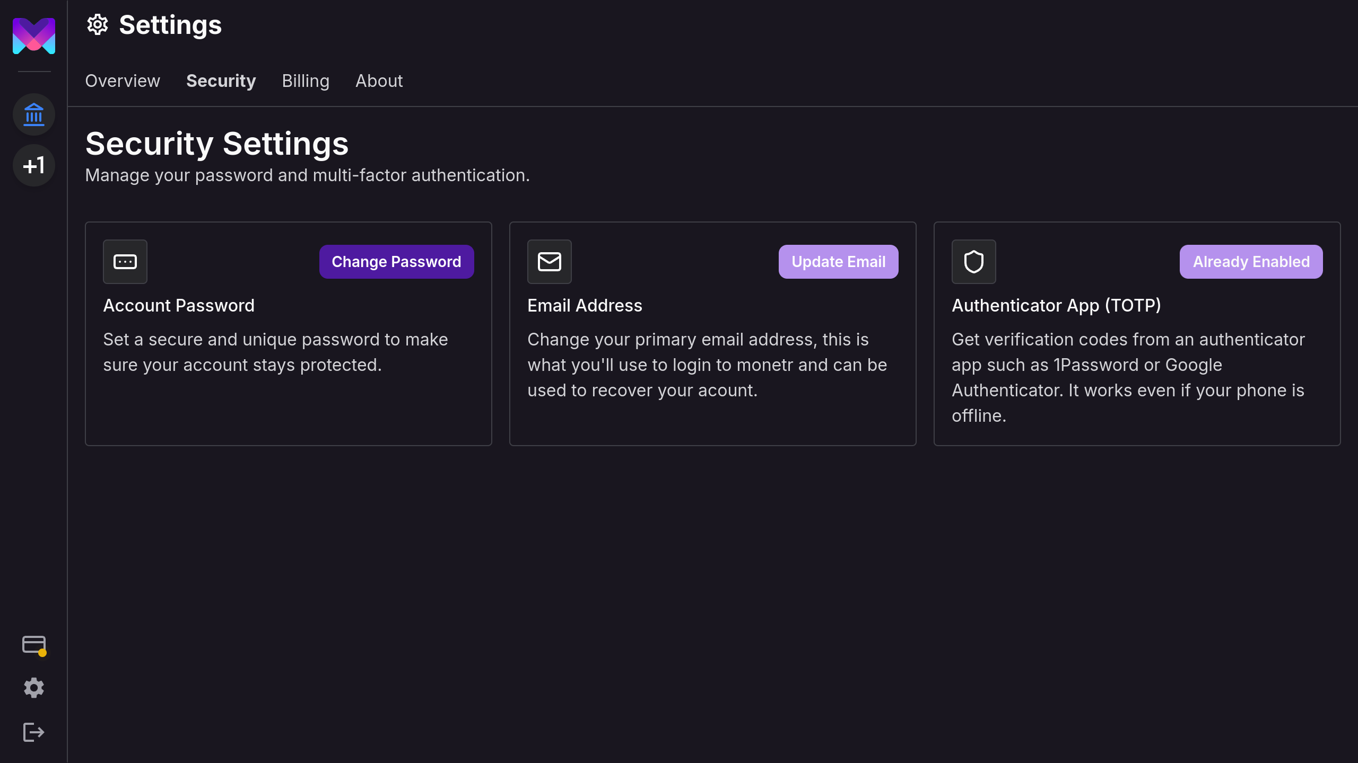This screenshot has height=763, width=1358.
Task: Click the settings gear icon in page header
Action: pyautogui.click(x=98, y=25)
